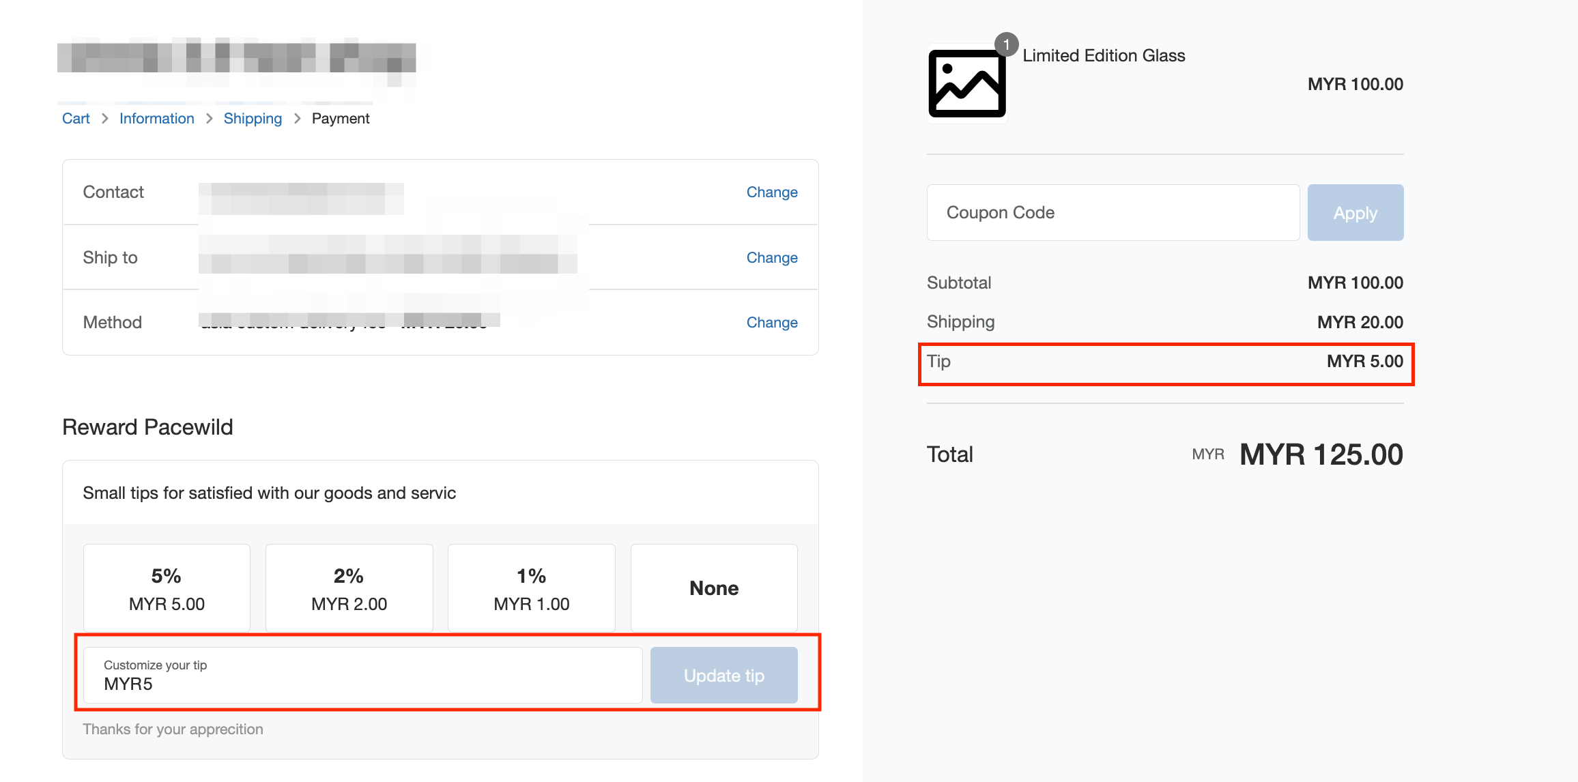Click the Customize your tip field

(362, 676)
